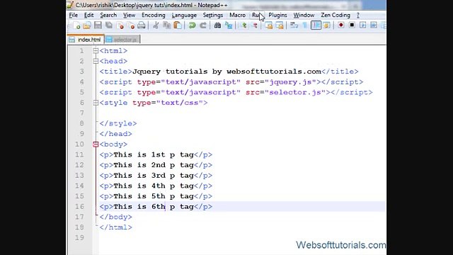Open the Window menu
This screenshot has width=453, height=255.
pyautogui.click(x=304, y=15)
